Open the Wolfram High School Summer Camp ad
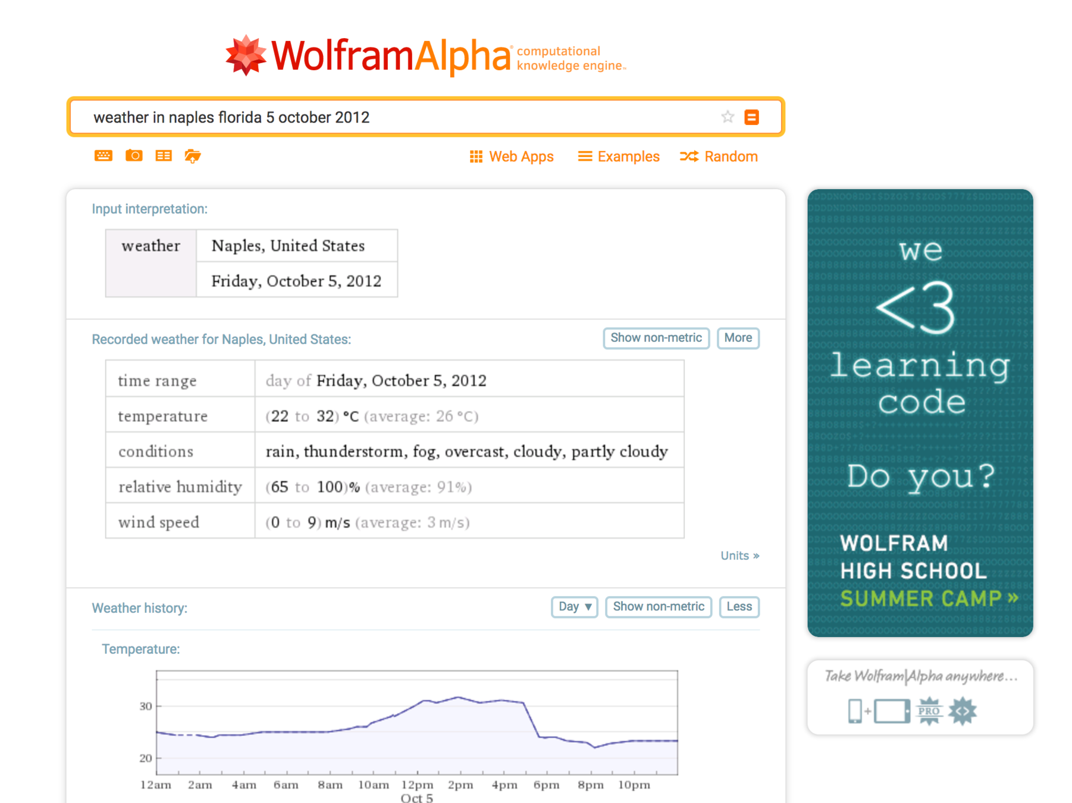This screenshot has width=1072, height=803. (920, 413)
